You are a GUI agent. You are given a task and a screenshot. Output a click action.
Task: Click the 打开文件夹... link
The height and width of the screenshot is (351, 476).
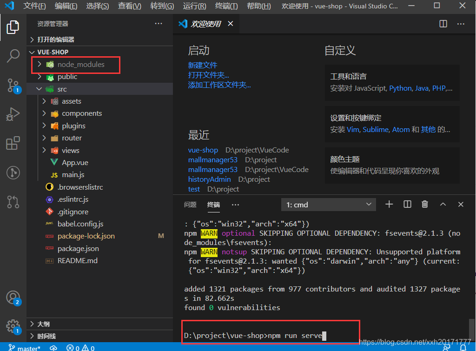[209, 75]
